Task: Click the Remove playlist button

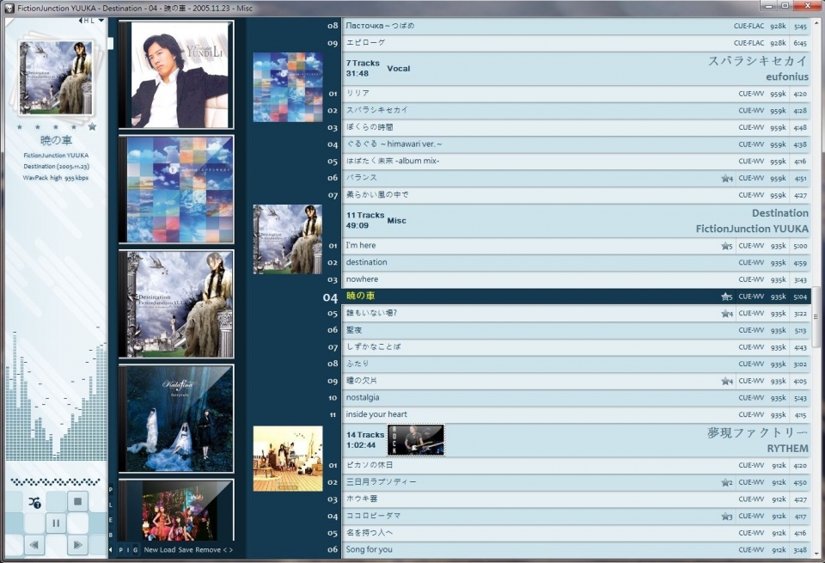Action: 208,550
